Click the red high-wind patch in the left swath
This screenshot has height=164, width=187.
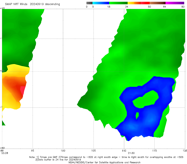click(23, 91)
